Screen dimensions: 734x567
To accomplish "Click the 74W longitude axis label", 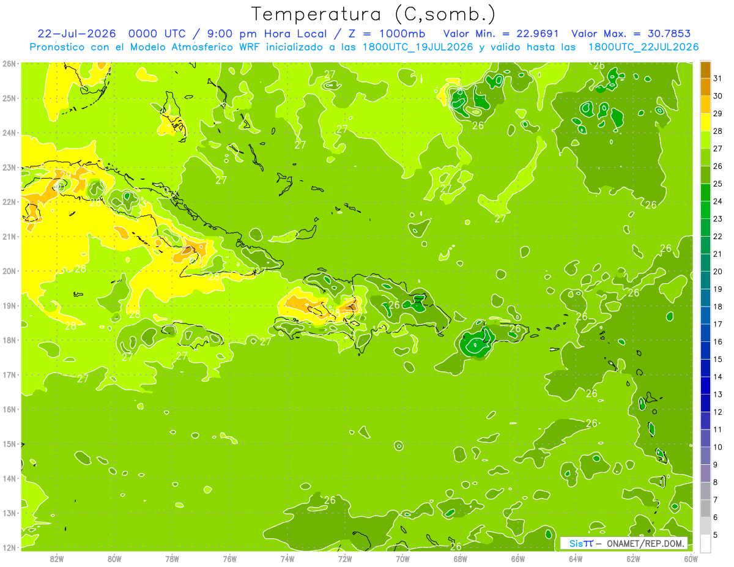I will (287, 558).
